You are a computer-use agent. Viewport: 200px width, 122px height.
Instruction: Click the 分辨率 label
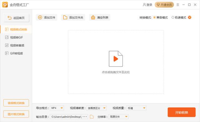pyautogui.click(x=102, y=117)
